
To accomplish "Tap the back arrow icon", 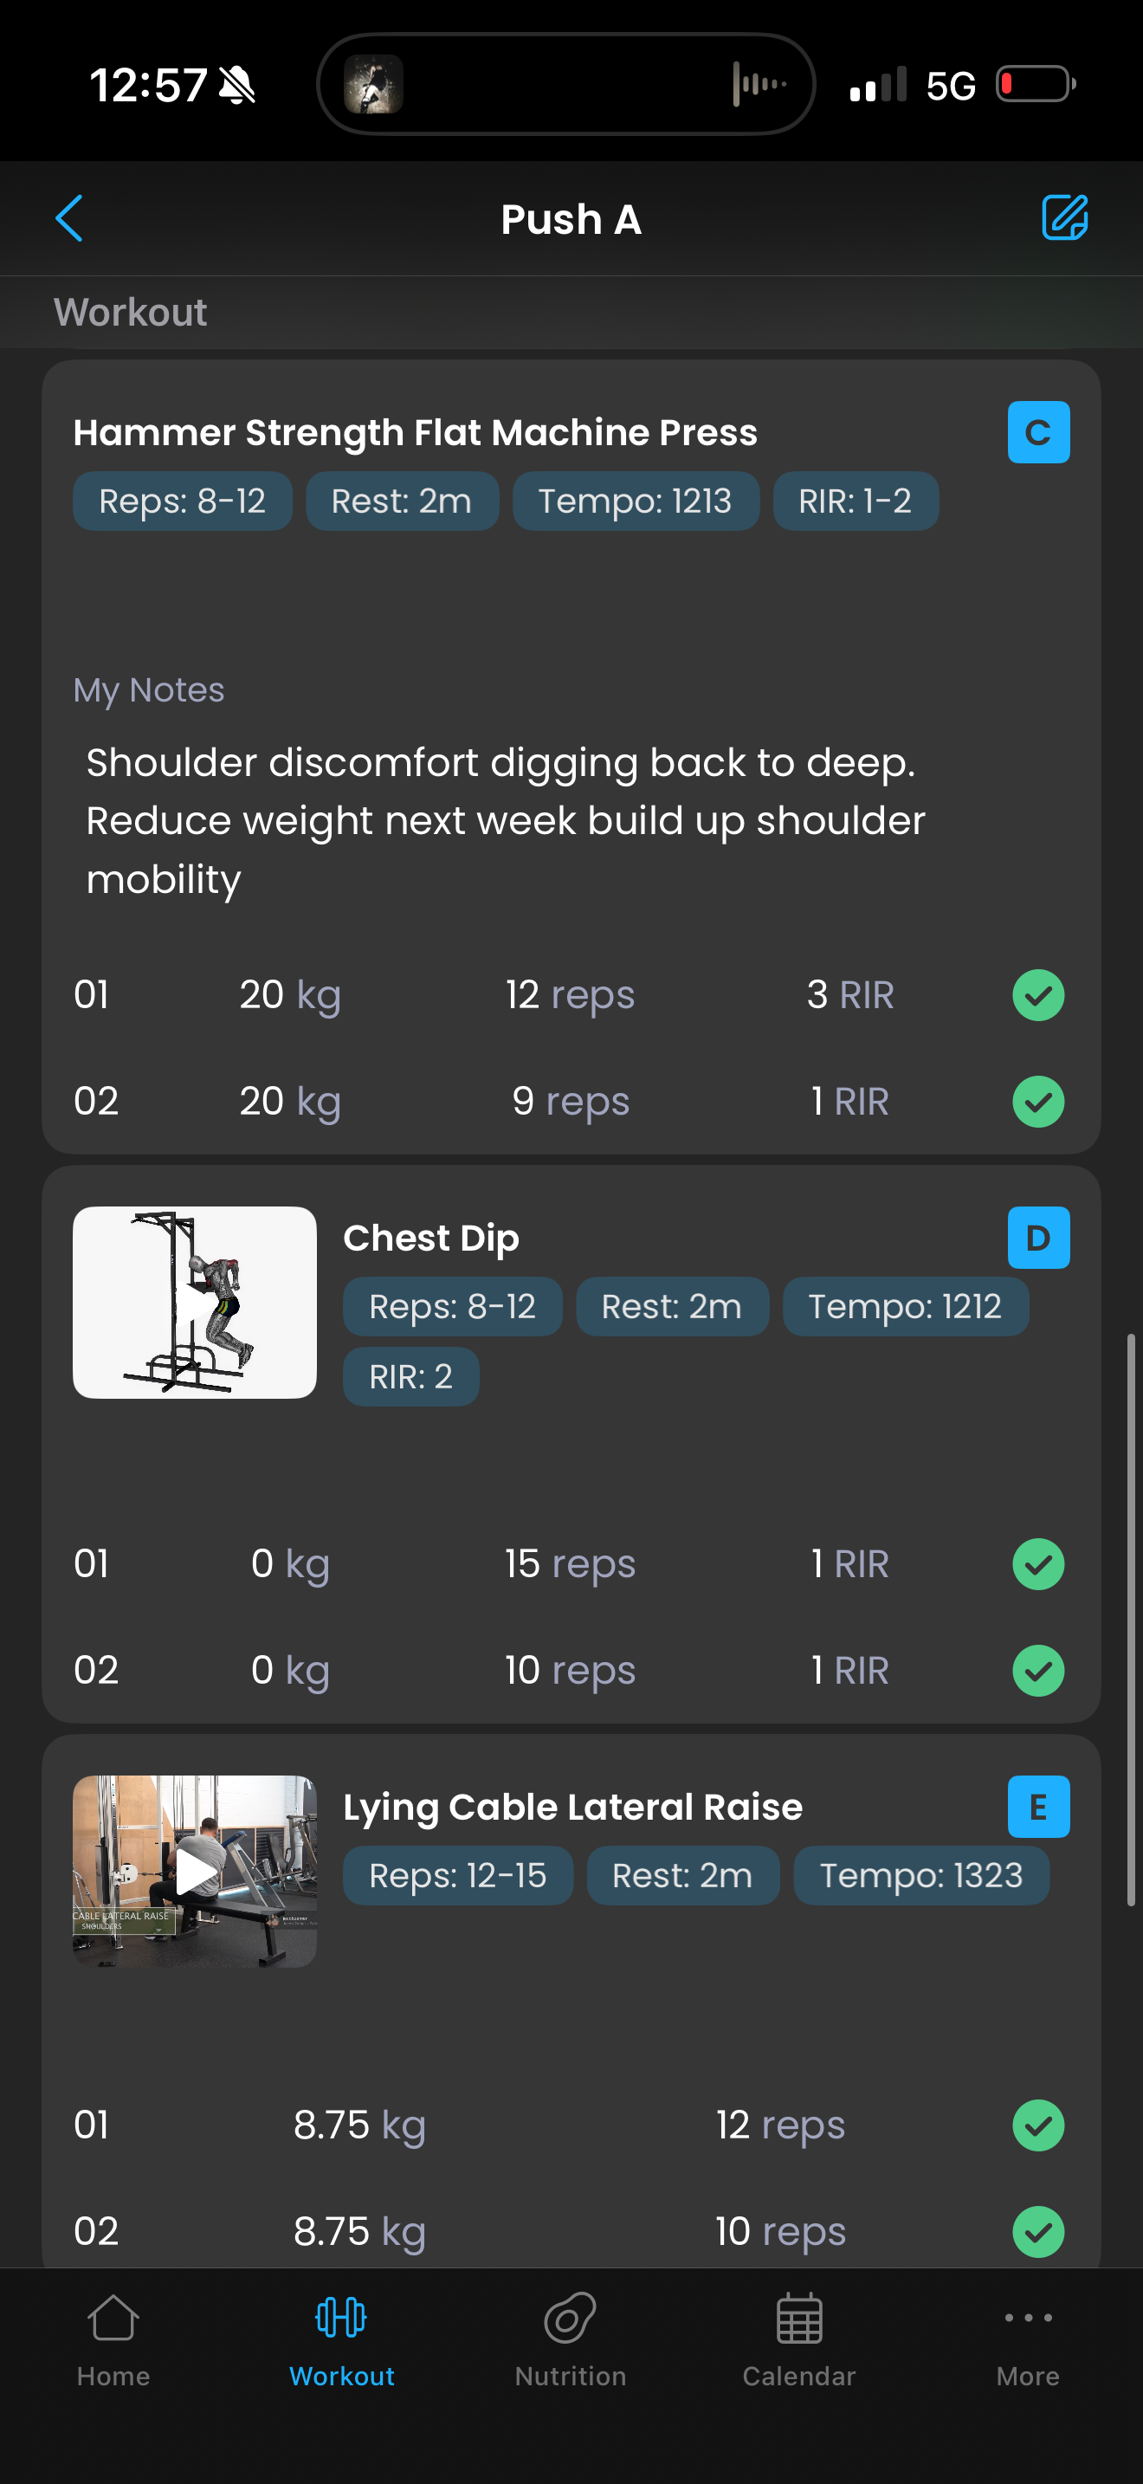I will pyautogui.click(x=69, y=218).
